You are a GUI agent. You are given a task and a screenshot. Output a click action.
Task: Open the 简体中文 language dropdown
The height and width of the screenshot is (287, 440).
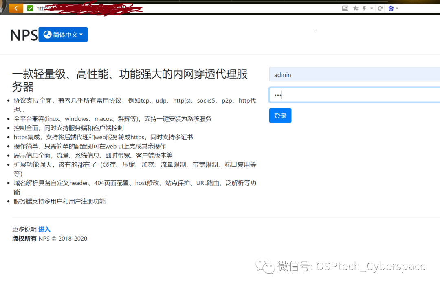[63, 35]
